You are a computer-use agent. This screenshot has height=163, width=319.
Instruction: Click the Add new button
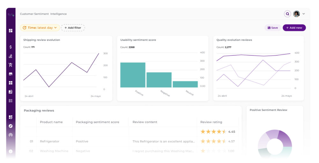pos(294,28)
